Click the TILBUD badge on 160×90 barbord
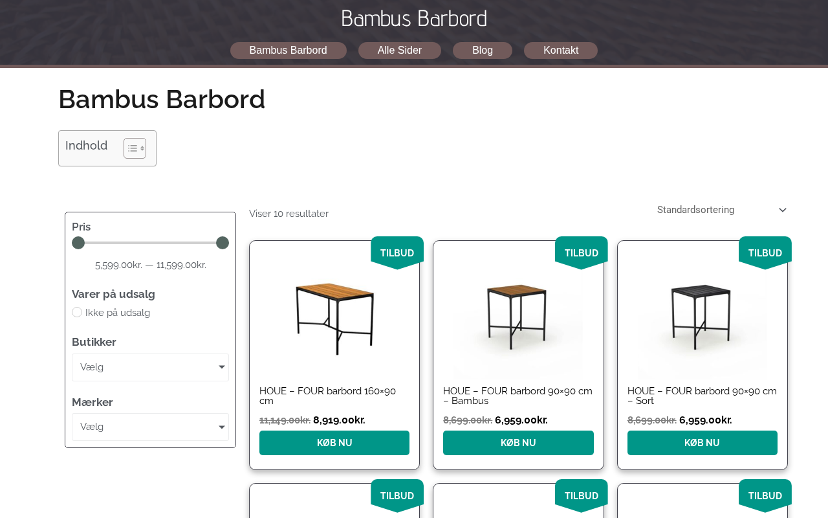The width and height of the screenshot is (828, 518). click(x=397, y=253)
